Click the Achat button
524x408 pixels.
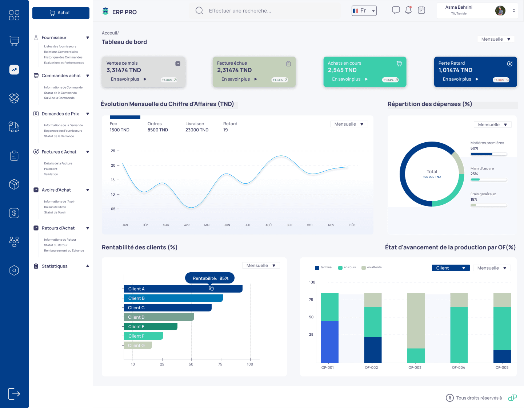point(61,13)
